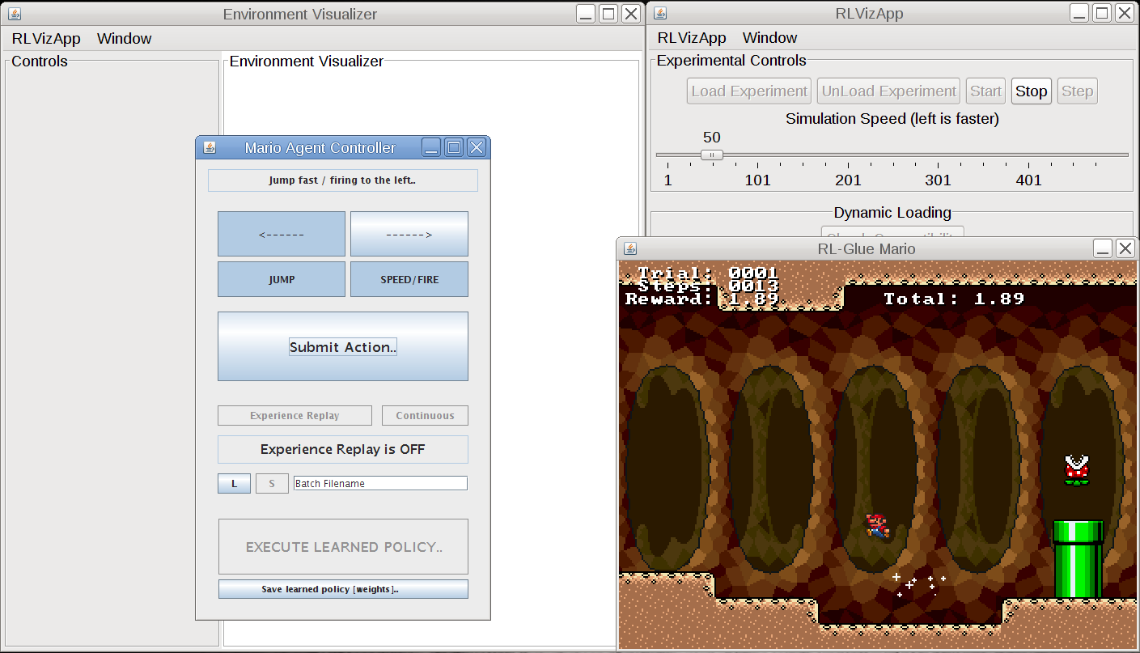1140x653 pixels.
Task: Click the piranha plant in the game
Action: click(x=1076, y=470)
